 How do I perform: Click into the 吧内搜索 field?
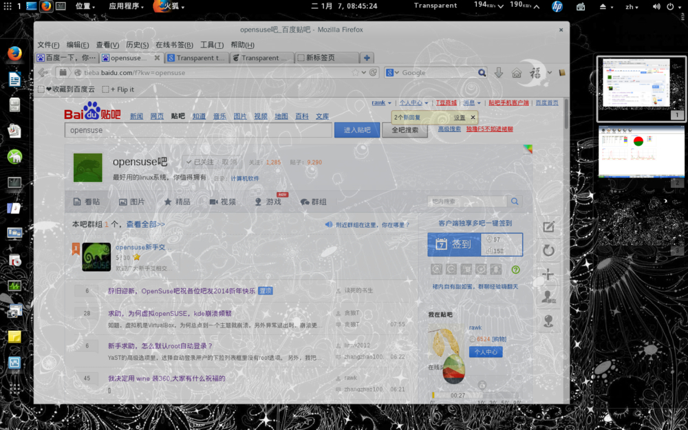467,202
